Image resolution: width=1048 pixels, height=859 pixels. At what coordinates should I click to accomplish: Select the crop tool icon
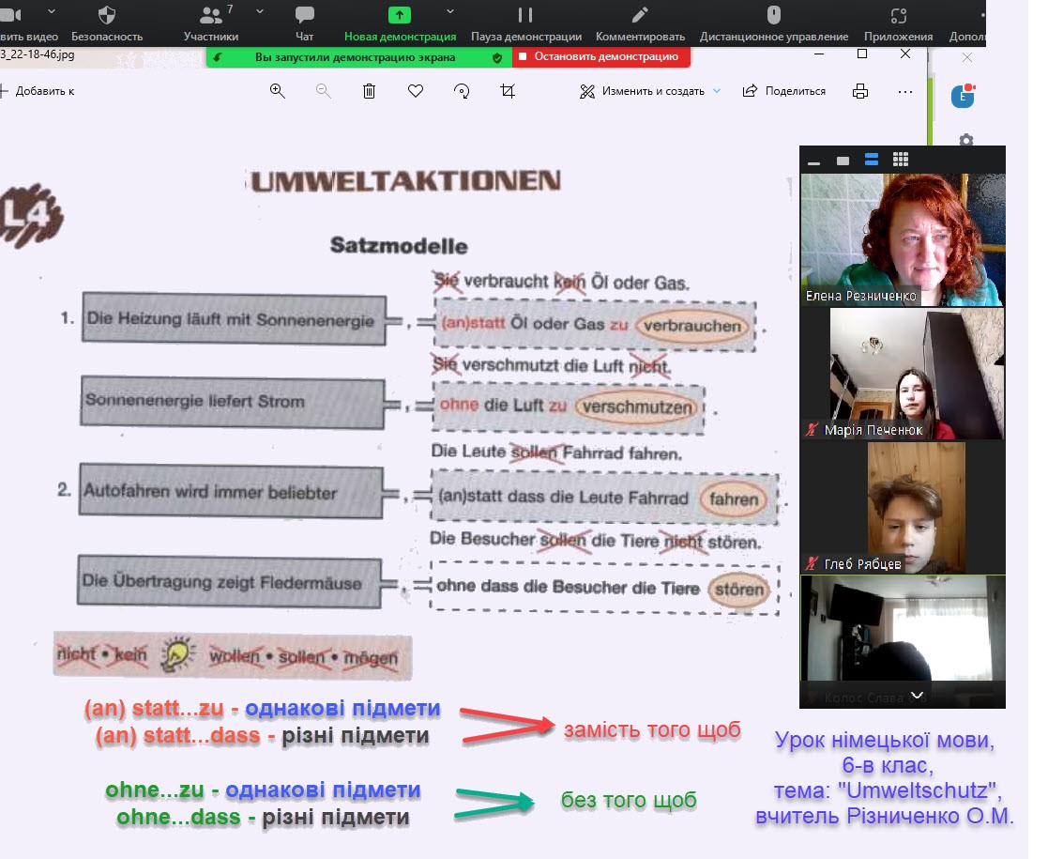[x=508, y=91]
